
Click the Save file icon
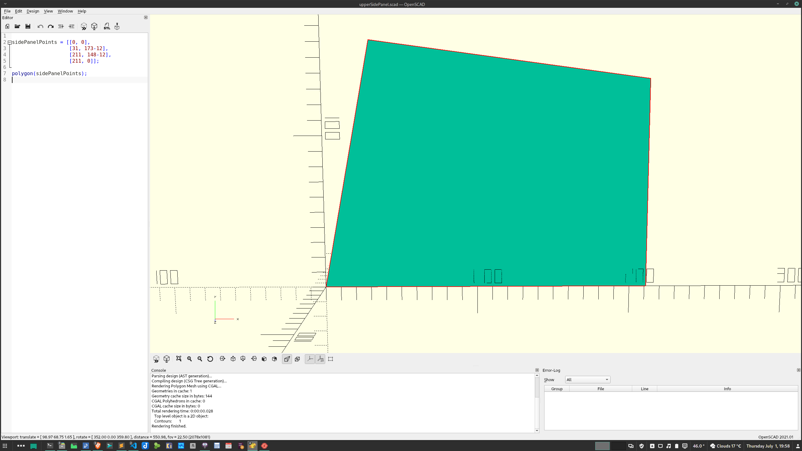28,26
